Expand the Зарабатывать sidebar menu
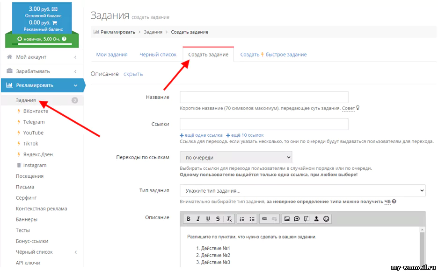Viewport: 438px width, 272px height. (x=42, y=71)
